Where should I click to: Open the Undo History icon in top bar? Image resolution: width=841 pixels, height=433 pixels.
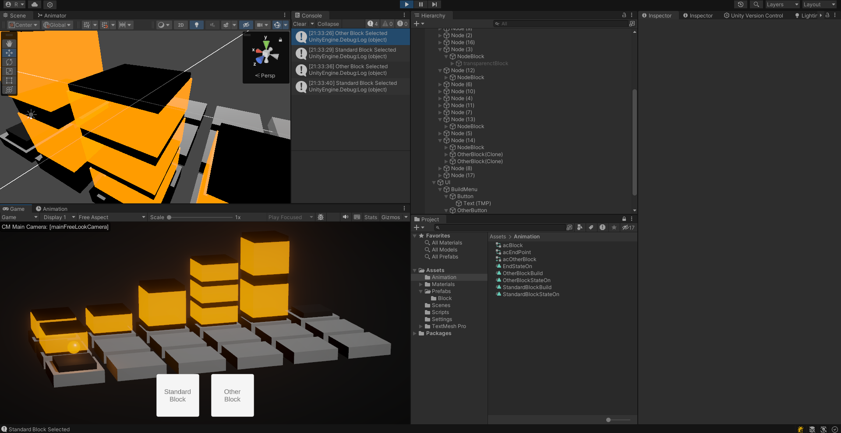(741, 4)
